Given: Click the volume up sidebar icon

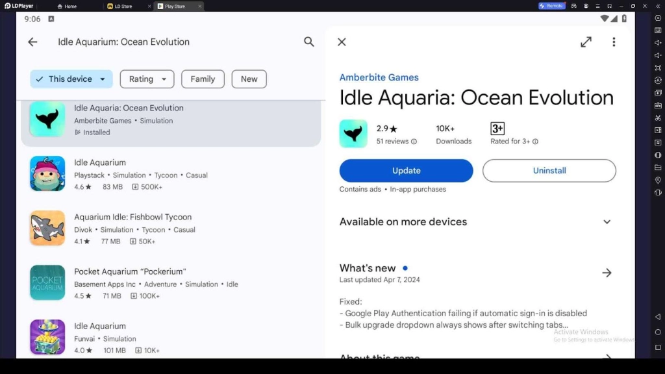Looking at the screenshot, I should coord(658,43).
